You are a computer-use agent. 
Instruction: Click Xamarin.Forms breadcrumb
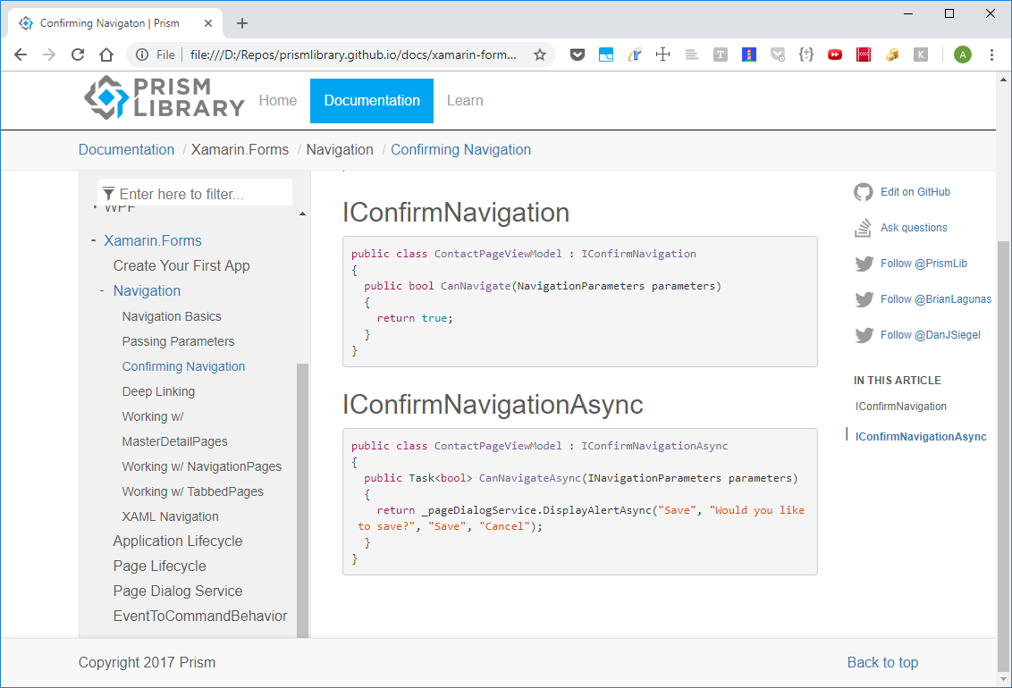pos(240,149)
